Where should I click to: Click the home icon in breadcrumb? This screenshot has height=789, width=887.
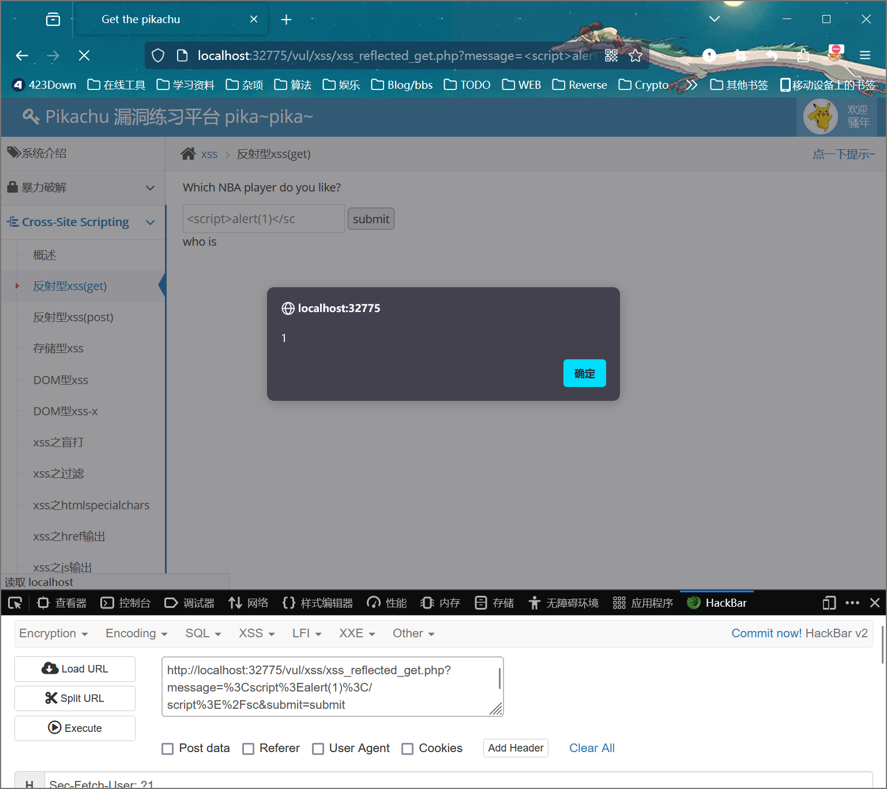coord(188,154)
